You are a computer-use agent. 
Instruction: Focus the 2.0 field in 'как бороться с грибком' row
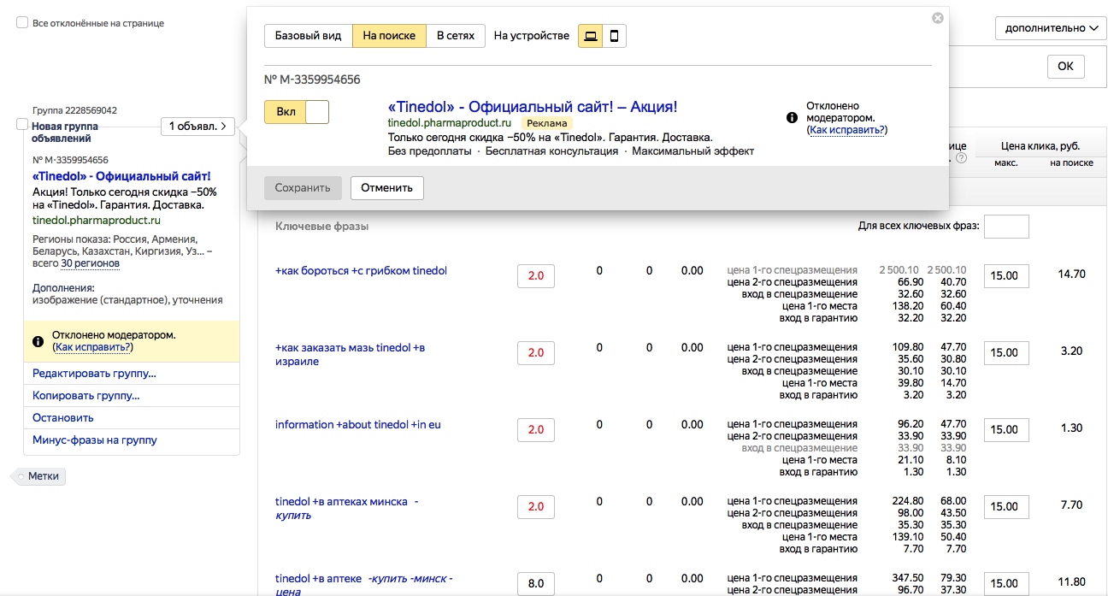point(536,276)
